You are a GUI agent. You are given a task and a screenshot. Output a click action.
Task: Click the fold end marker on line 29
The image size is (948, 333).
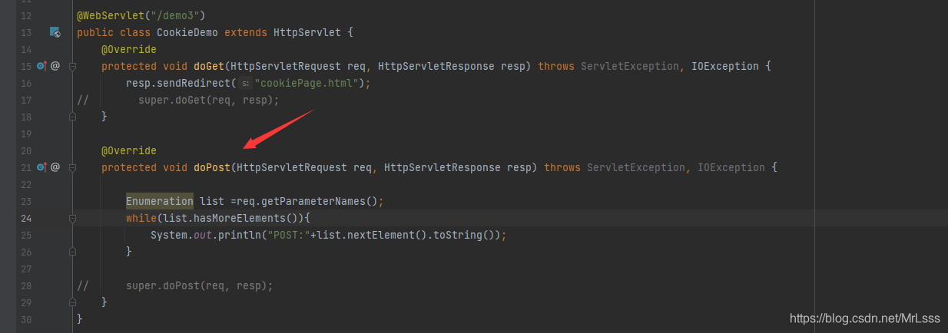point(72,302)
